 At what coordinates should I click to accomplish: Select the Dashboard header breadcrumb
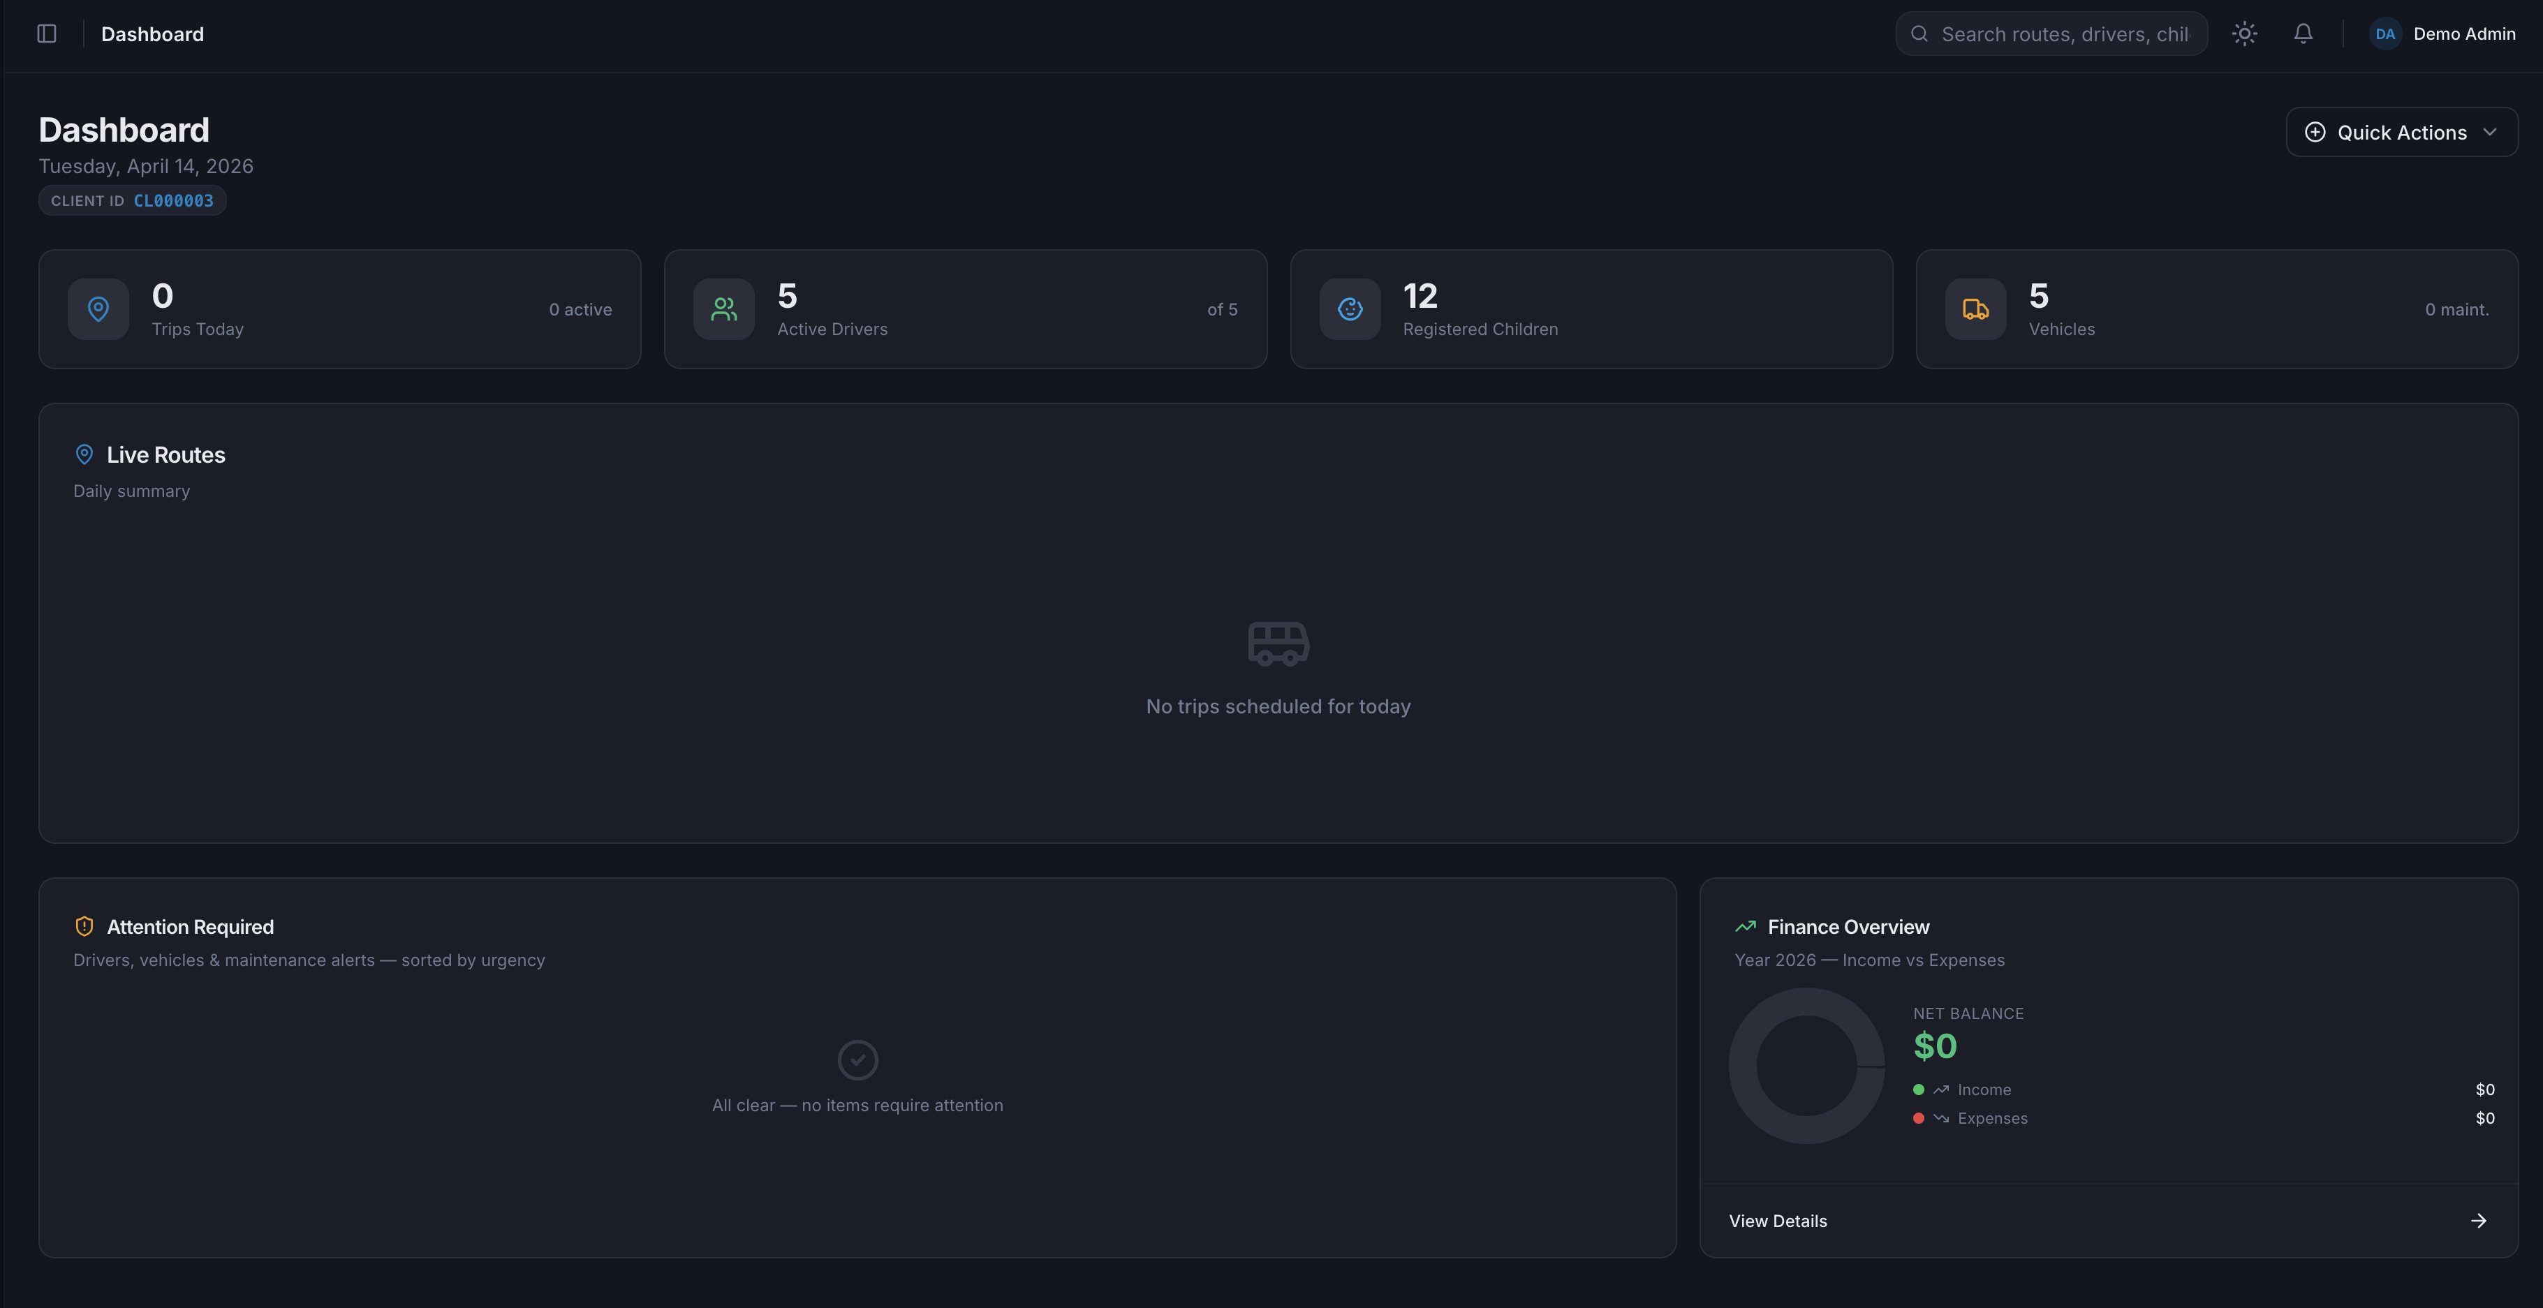click(152, 33)
